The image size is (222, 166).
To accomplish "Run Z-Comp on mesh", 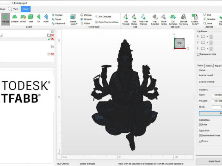I will (x=86, y=15).
